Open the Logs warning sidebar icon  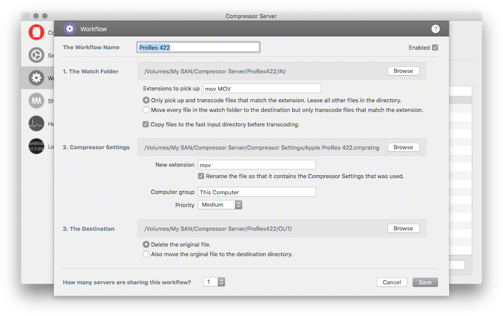coord(36,147)
